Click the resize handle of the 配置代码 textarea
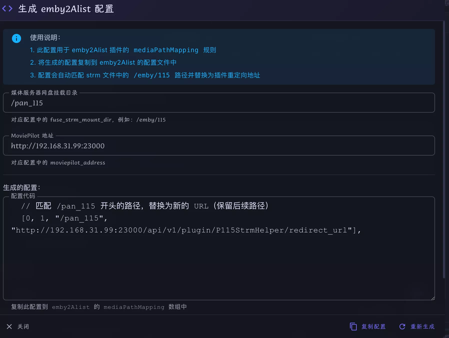Image resolution: width=449 pixels, height=338 pixels. pyautogui.click(x=433, y=298)
